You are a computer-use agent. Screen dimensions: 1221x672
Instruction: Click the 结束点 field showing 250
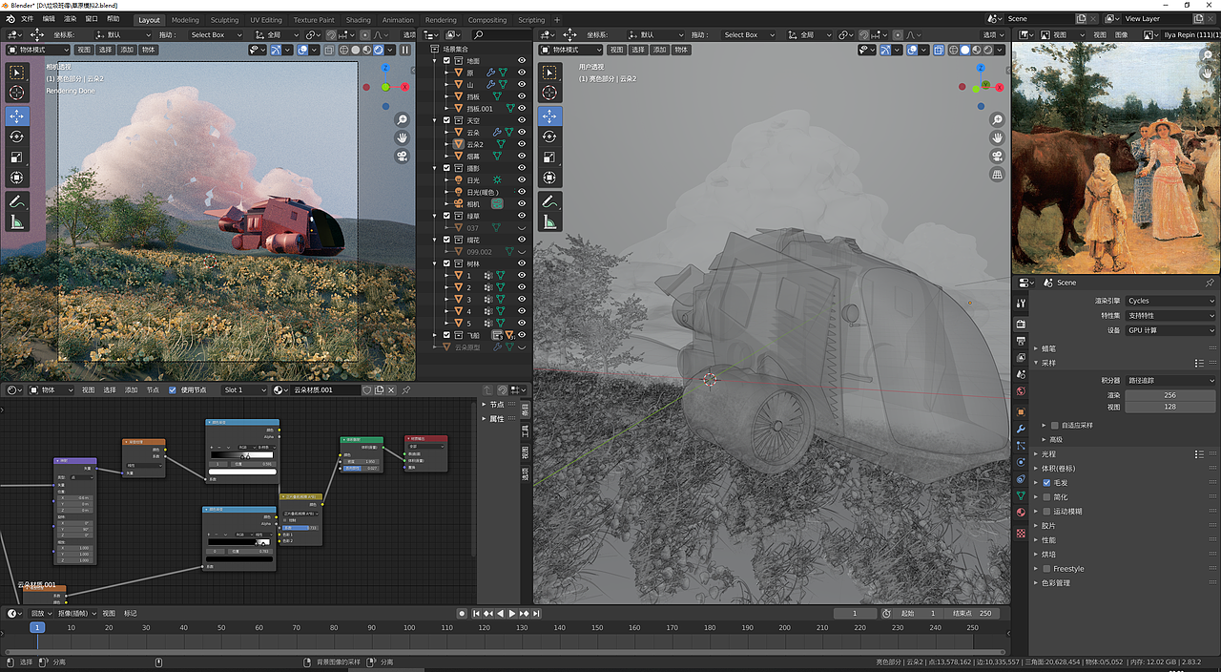[x=971, y=614]
